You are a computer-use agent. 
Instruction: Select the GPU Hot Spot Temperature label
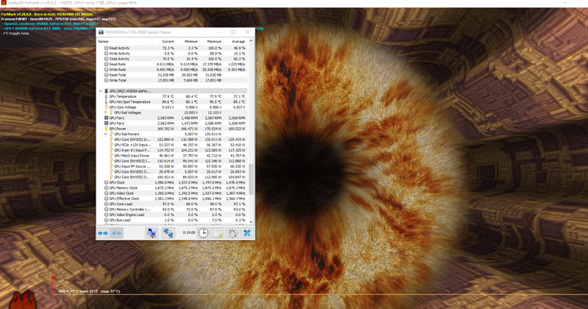click(x=130, y=102)
